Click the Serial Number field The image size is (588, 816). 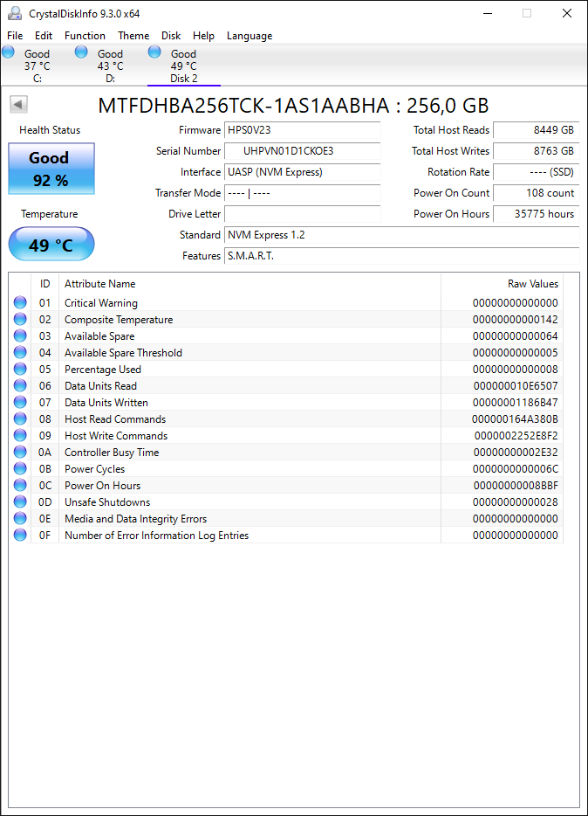[303, 151]
